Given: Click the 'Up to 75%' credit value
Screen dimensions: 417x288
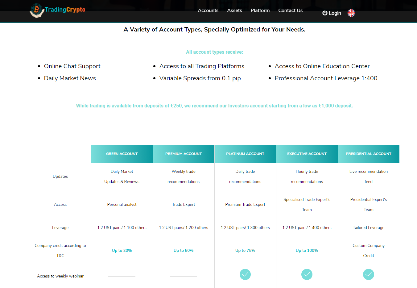Looking at the screenshot, I should click(245, 250).
